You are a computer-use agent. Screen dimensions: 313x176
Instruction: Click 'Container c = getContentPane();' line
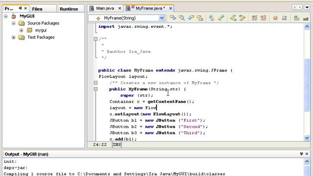coord(152,102)
